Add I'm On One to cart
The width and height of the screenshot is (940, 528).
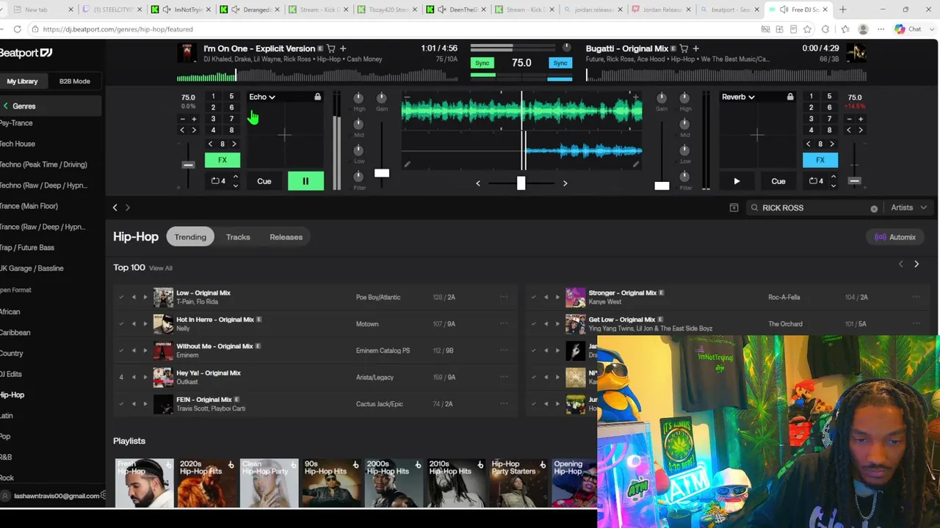(331, 48)
